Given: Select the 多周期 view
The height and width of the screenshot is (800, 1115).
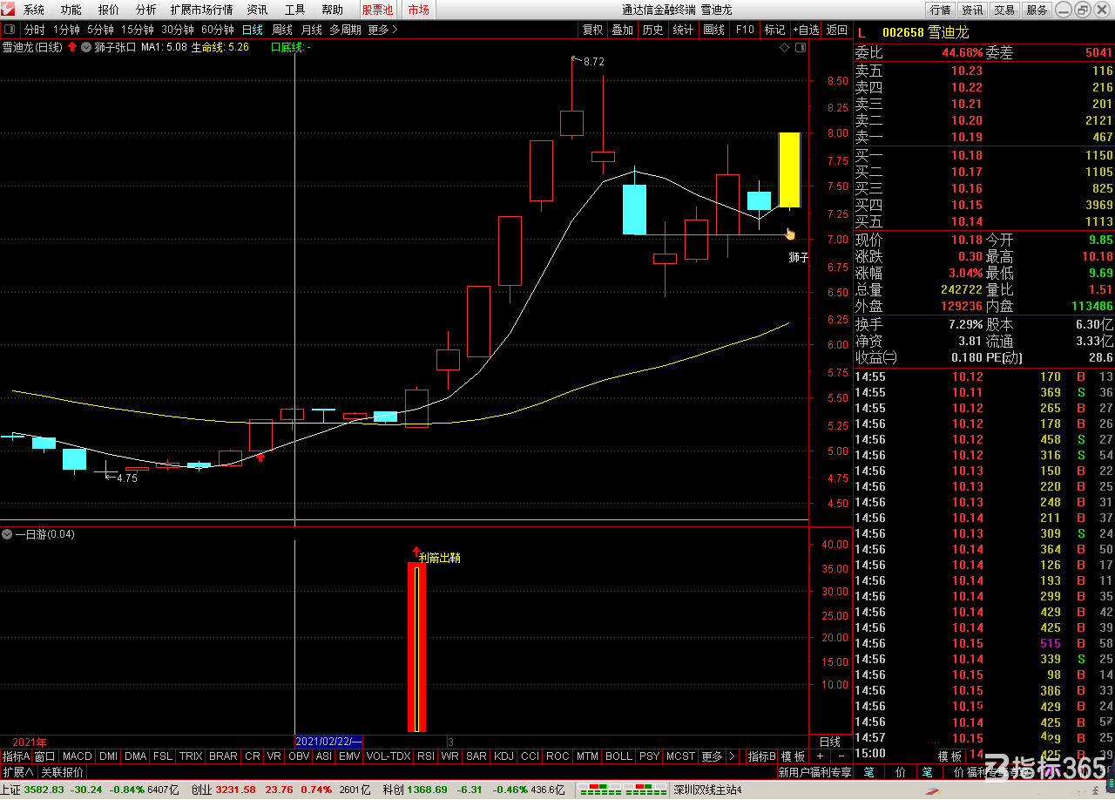Looking at the screenshot, I should pyautogui.click(x=345, y=30).
